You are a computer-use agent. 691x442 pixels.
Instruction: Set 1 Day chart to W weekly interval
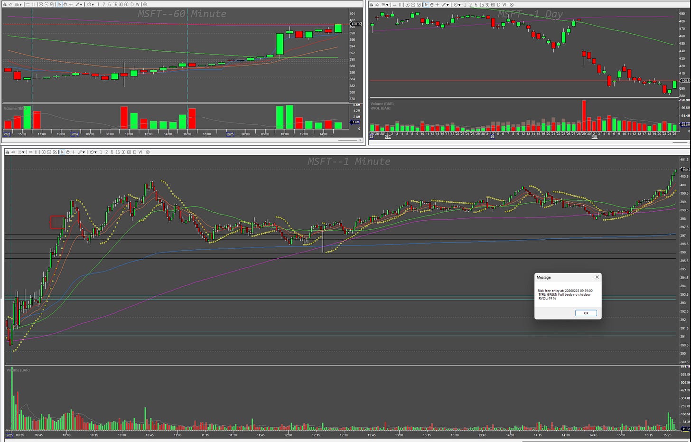[504, 4]
